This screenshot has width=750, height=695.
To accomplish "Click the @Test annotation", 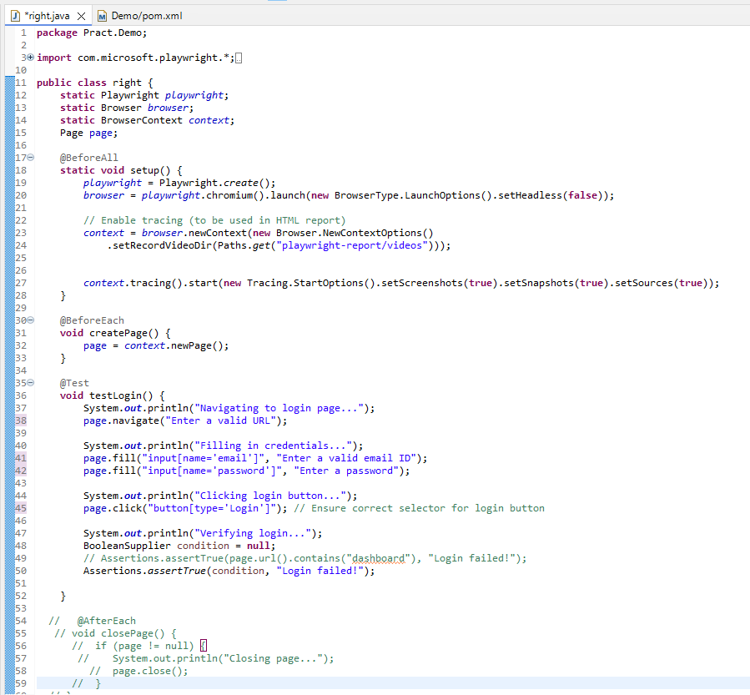I will click(x=74, y=383).
